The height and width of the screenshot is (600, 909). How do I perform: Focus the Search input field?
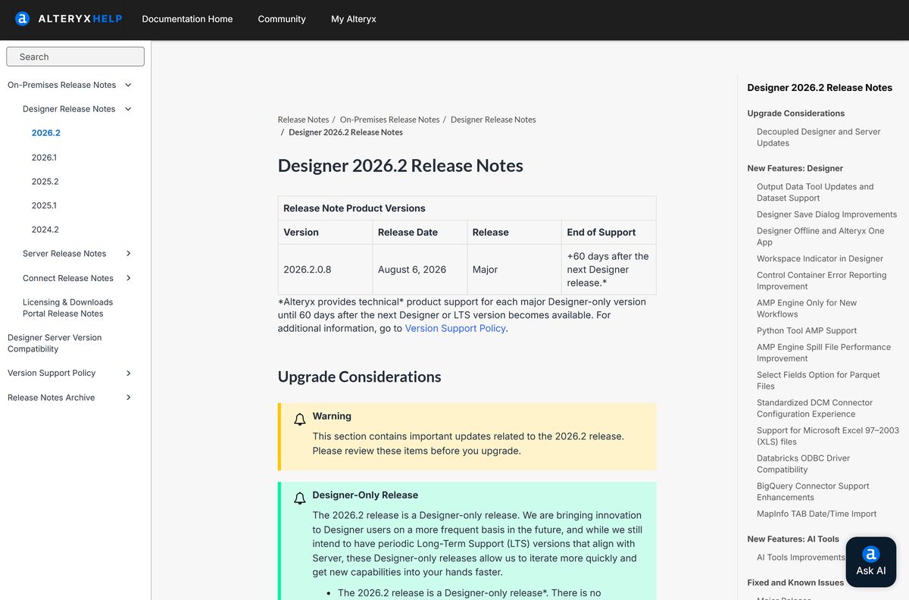click(x=75, y=57)
